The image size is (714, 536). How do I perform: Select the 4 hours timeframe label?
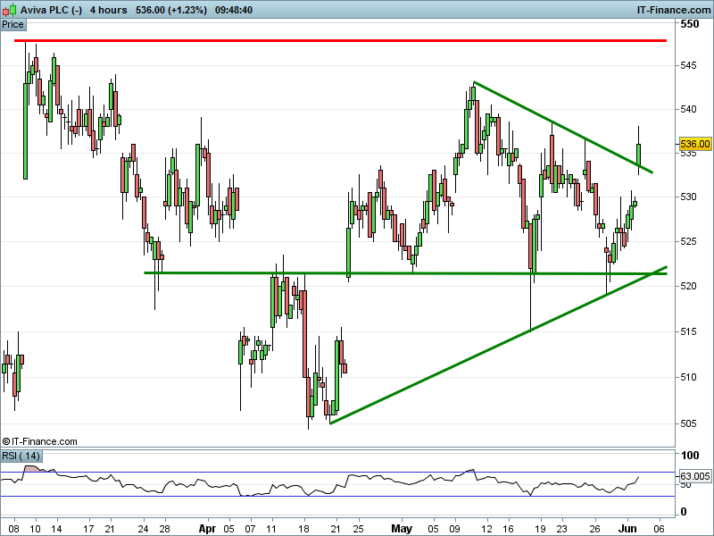point(108,10)
